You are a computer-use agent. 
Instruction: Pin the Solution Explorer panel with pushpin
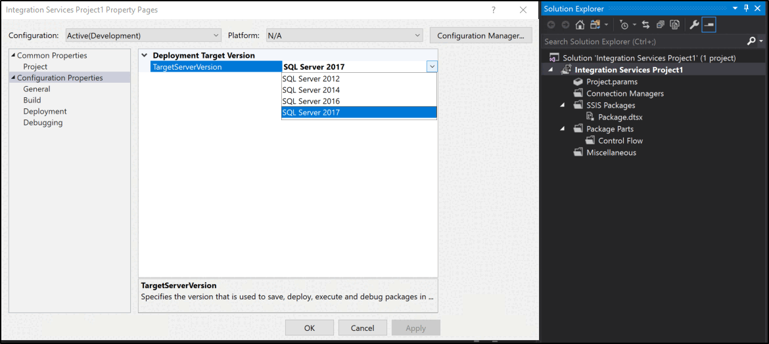(747, 9)
